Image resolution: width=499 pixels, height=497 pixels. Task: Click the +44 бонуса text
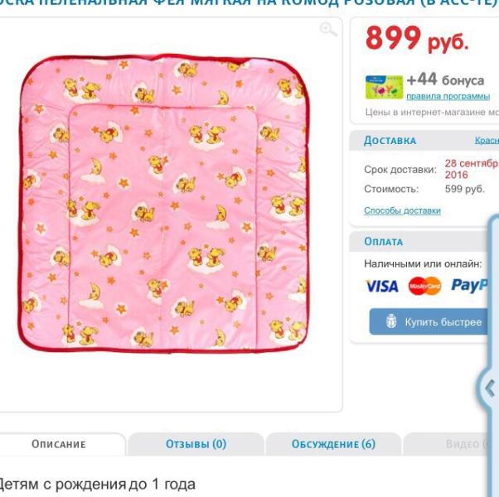point(445,80)
